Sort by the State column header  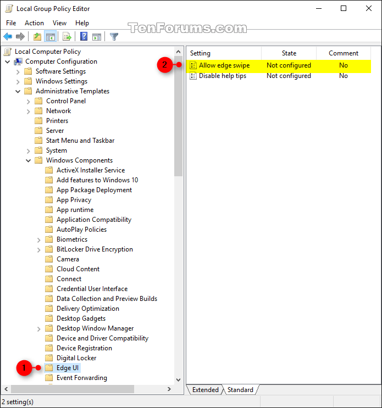pyautogui.click(x=289, y=53)
